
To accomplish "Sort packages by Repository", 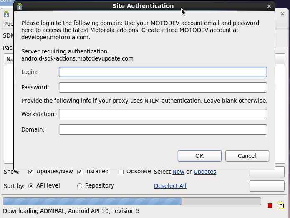I will coord(80,186).
